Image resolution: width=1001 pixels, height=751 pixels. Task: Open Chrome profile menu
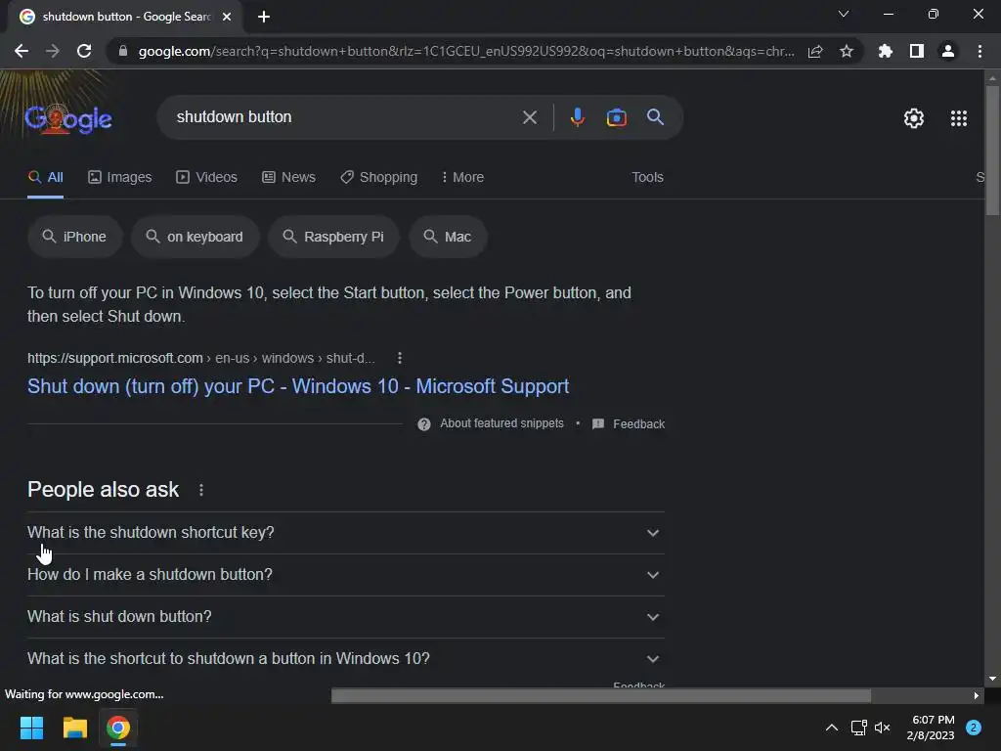coord(948,51)
